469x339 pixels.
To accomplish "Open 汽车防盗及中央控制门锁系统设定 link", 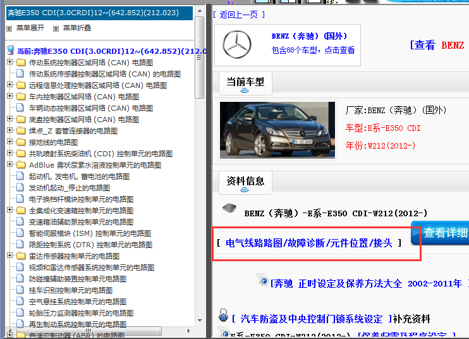I will click(312, 319).
